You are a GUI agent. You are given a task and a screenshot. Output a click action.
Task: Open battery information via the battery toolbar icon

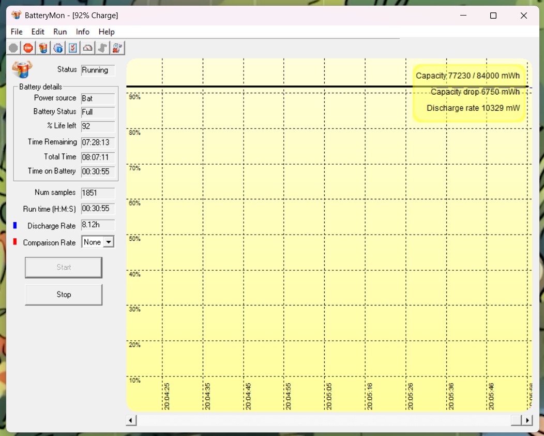point(43,48)
